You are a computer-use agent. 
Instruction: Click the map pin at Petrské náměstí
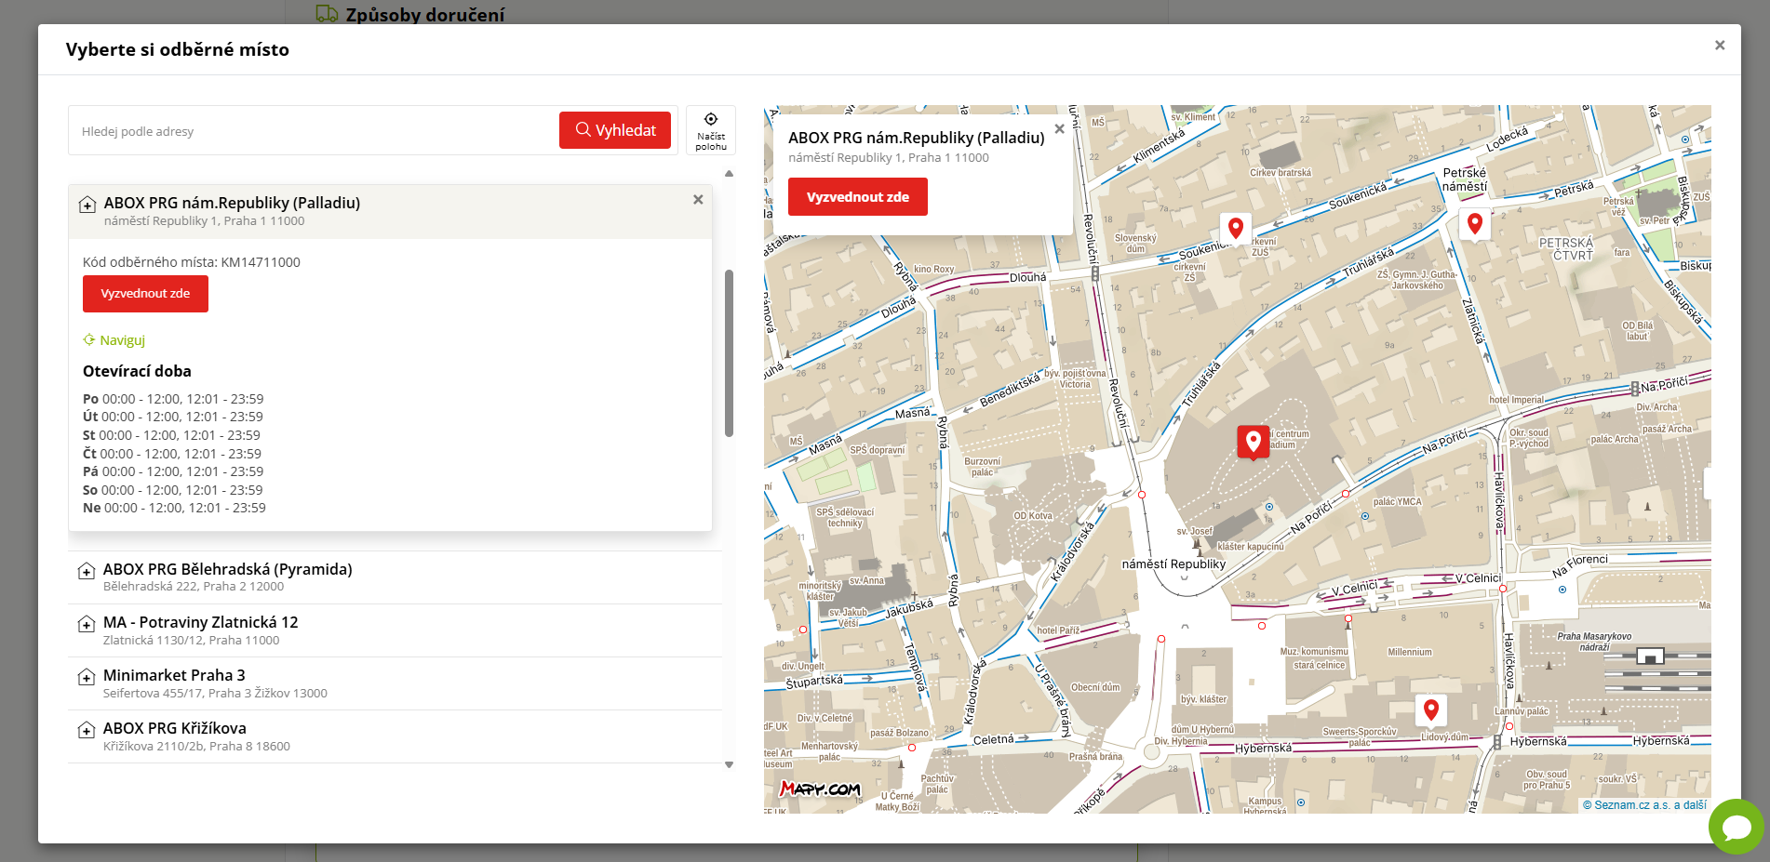click(x=1475, y=224)
